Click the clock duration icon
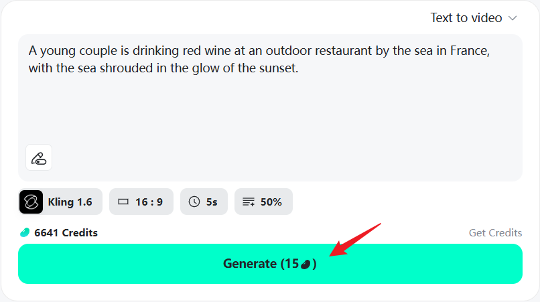 click(194, 202)
